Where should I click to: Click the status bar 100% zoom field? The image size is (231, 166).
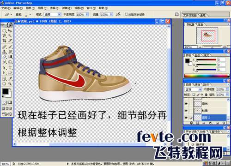(5, 164)
